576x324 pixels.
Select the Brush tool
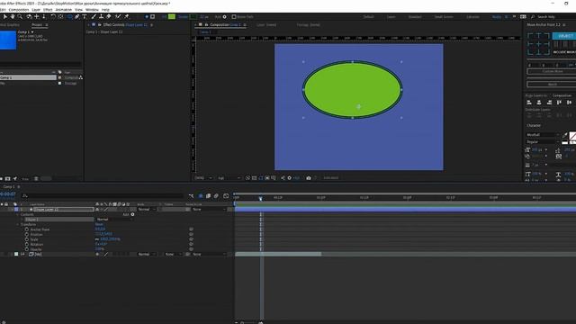[x=94, y=16]
